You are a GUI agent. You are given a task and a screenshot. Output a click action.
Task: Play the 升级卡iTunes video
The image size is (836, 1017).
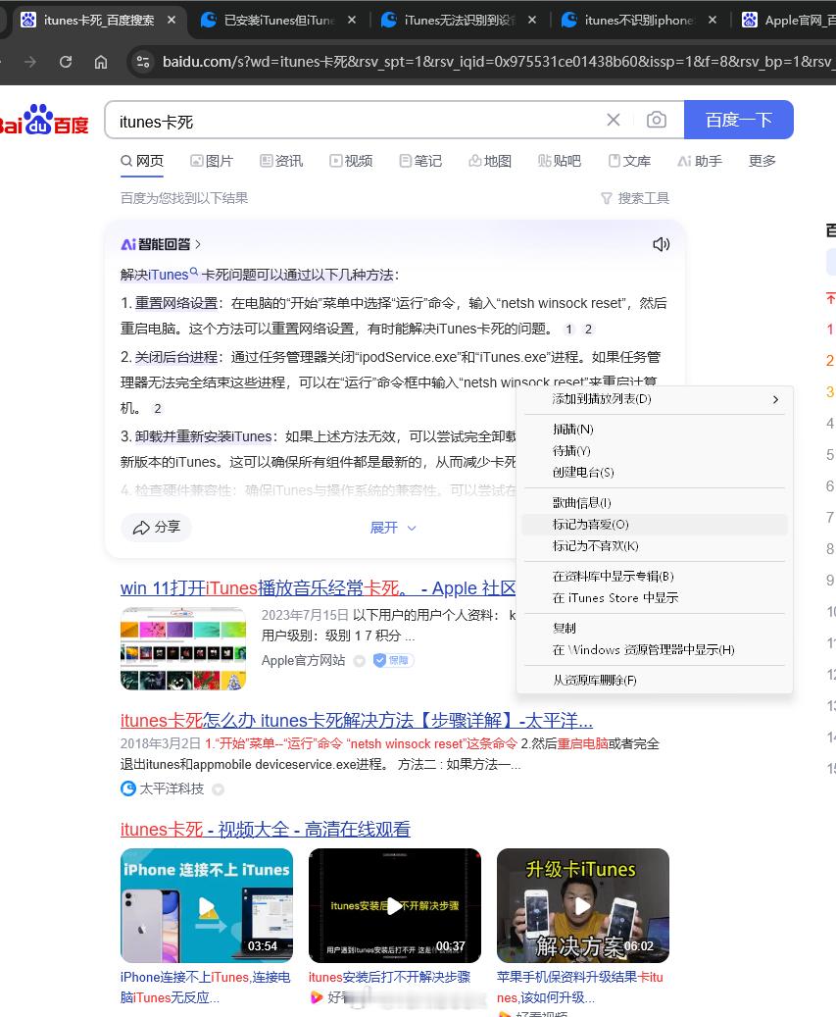pyautogui.click(x=582, y=905)
